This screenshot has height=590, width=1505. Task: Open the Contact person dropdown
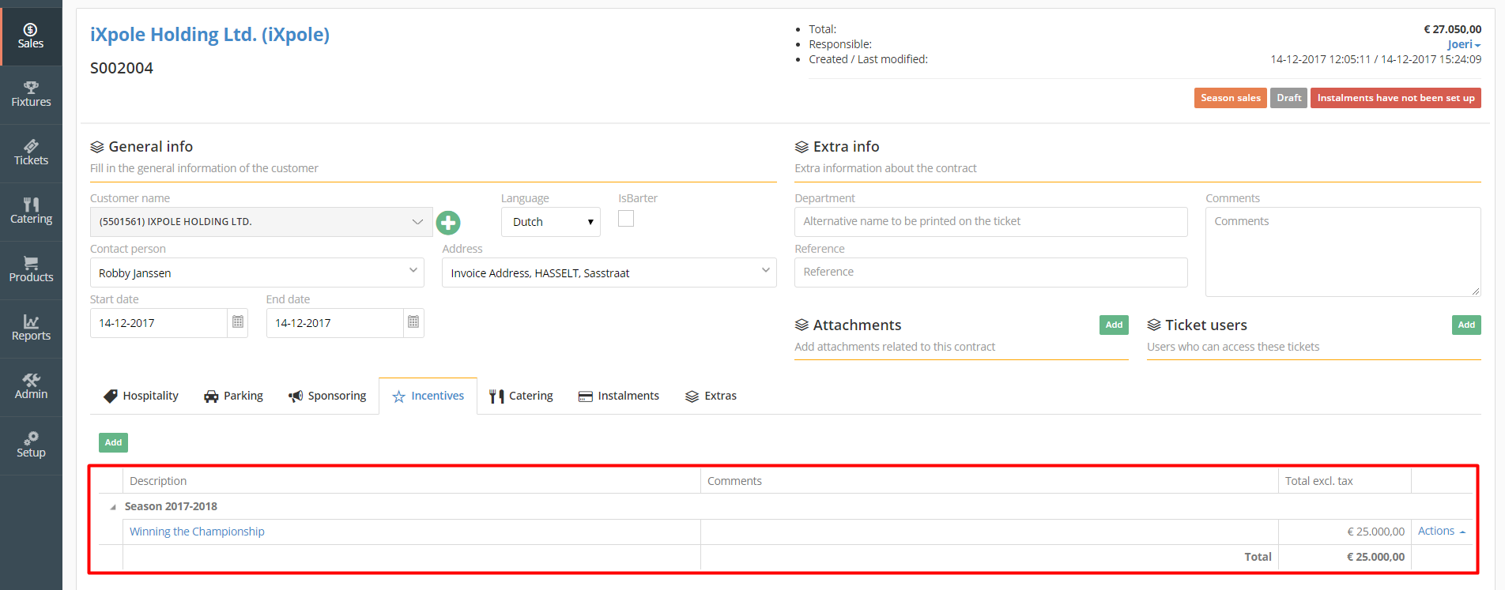(257, 272)
